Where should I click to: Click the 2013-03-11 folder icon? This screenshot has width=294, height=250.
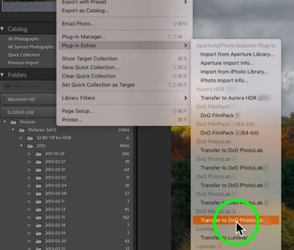[38, 202]
